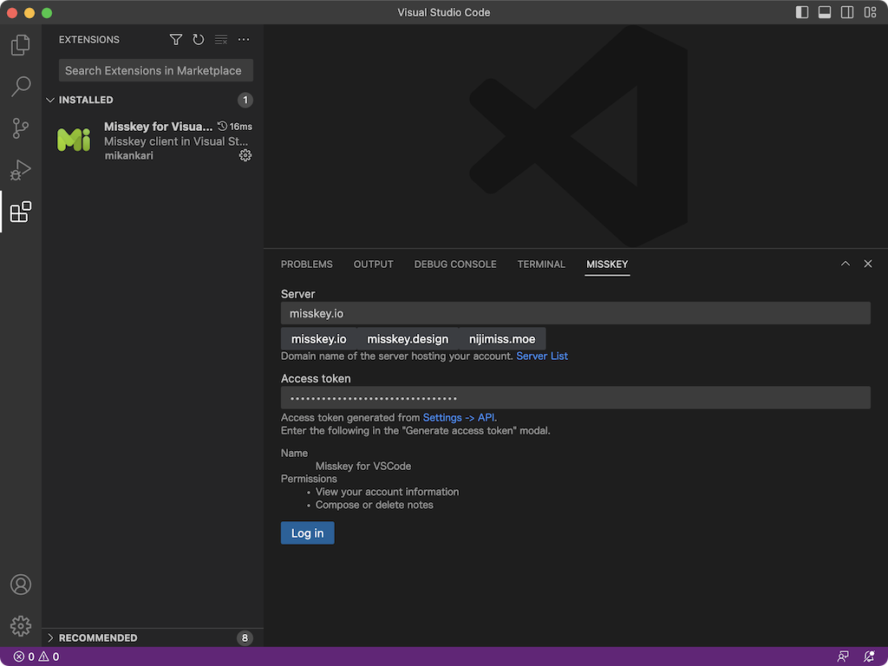Switch to the Terminal tab
The width and height of the screenshot is (888, 666).
[x=541, y=264]
